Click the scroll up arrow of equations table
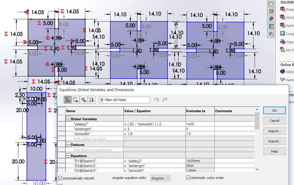The height and width of the screenshot is (185, 294). (257, 110)
